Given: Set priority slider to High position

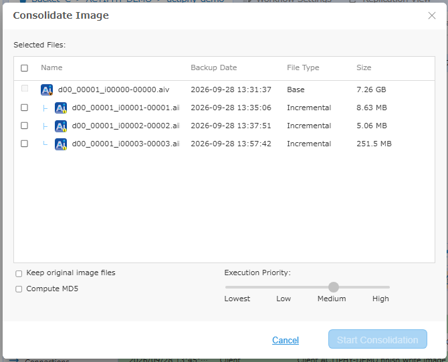Looking at the screenshot, I should pos(387,287).
